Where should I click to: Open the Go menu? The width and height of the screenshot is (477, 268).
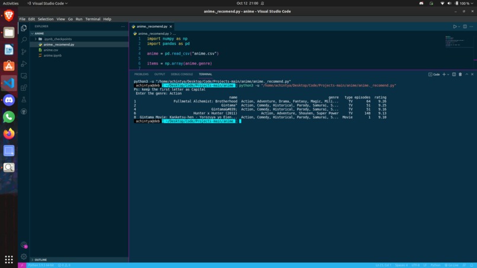pyautogui.click(x=70, y=19)
